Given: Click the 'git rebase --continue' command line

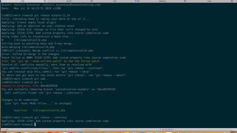Looking at the screenshot, I should pos(34,117).
